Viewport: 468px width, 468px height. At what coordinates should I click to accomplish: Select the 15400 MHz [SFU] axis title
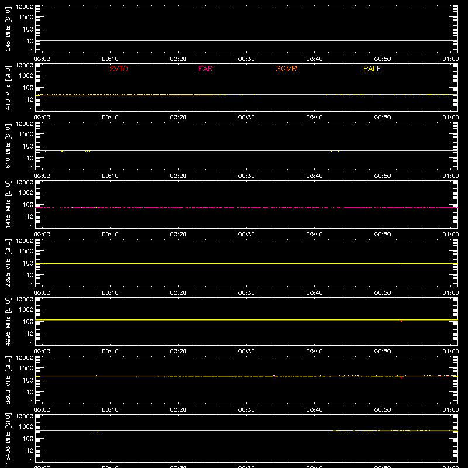[x=8, y=438]
